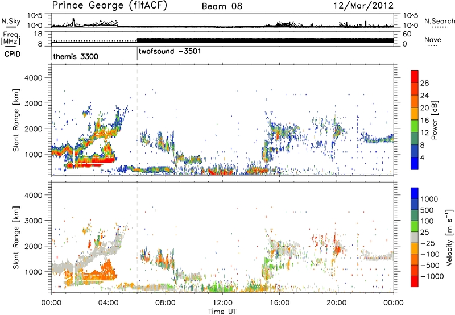Click the "20:00" time tick label
455x315 pixels.
[337, 303]
